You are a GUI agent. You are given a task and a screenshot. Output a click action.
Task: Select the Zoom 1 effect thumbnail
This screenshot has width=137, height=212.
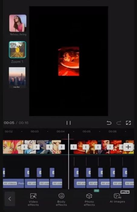18,50
